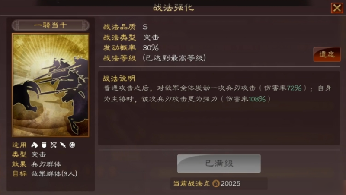Screen dimensions: 346x195
Task: Click the greyed 已满级 button
Action: coord(219,164)
